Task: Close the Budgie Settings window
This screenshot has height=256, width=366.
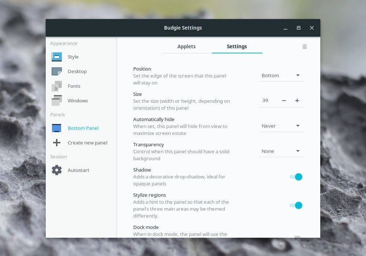Action: point(311,28)
